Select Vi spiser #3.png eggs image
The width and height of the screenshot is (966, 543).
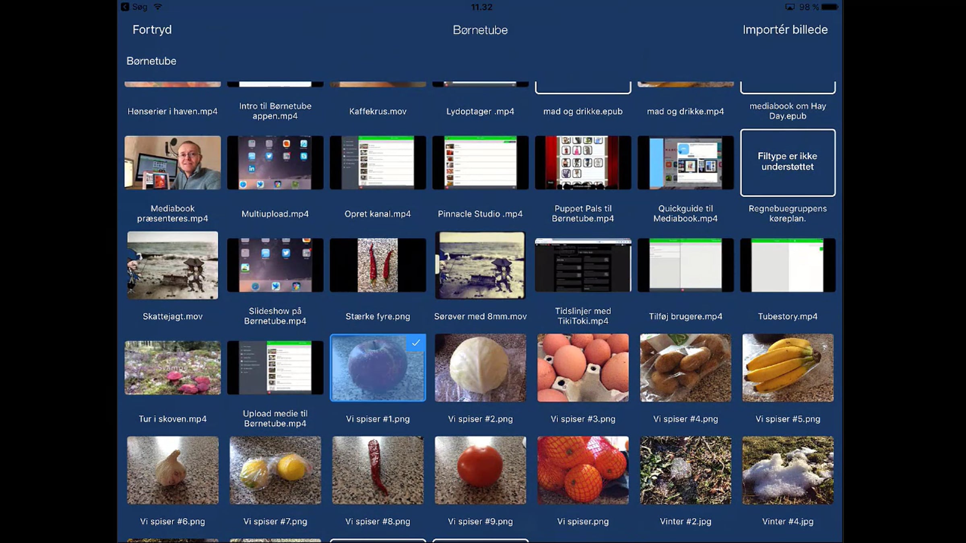pyautogui.click(x=583, y=368)
